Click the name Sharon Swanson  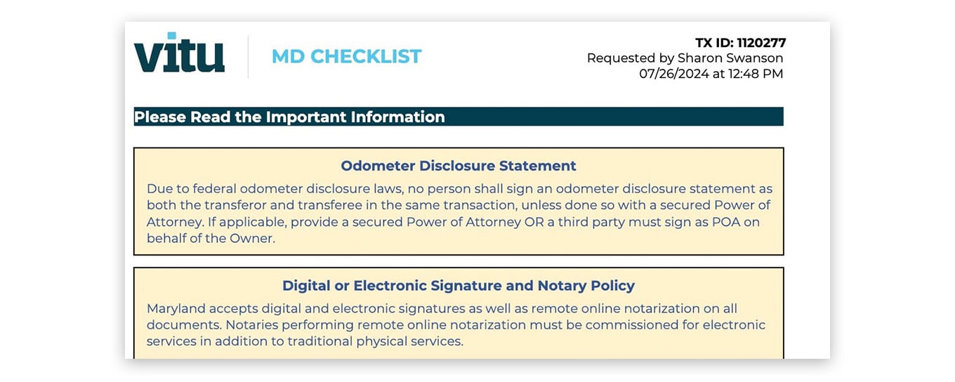730,58
